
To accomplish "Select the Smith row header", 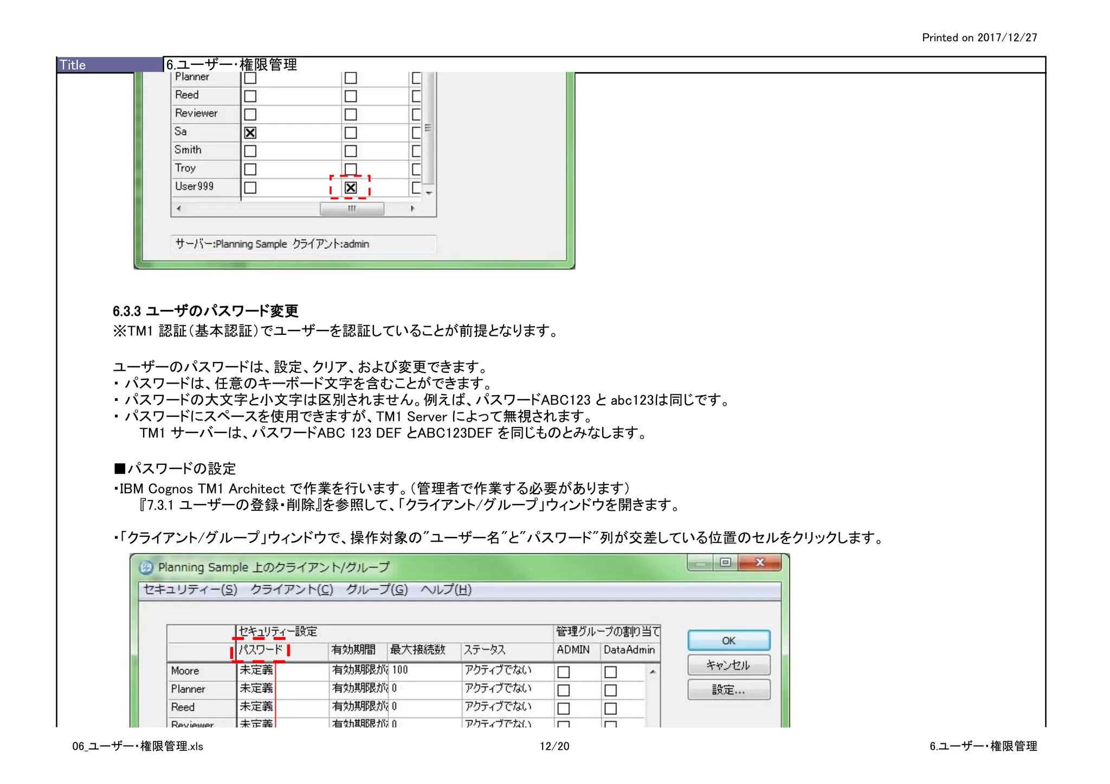I will pyautogui.click(x=205, y=150).
